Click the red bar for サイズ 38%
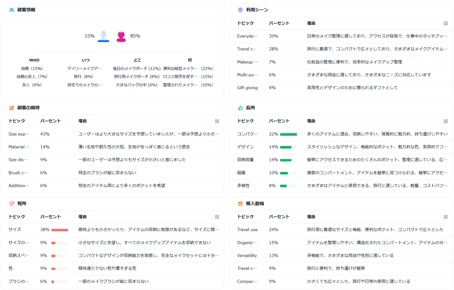 tap(60, 230)
